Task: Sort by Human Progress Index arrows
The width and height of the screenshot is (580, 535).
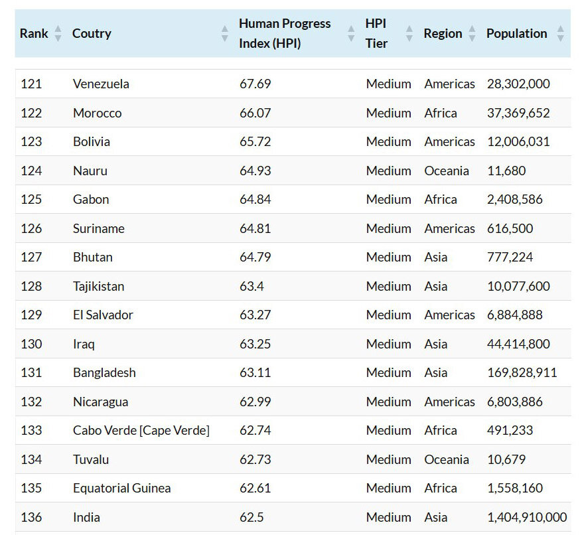Action: pyautogui.click(x=351, y=33)
